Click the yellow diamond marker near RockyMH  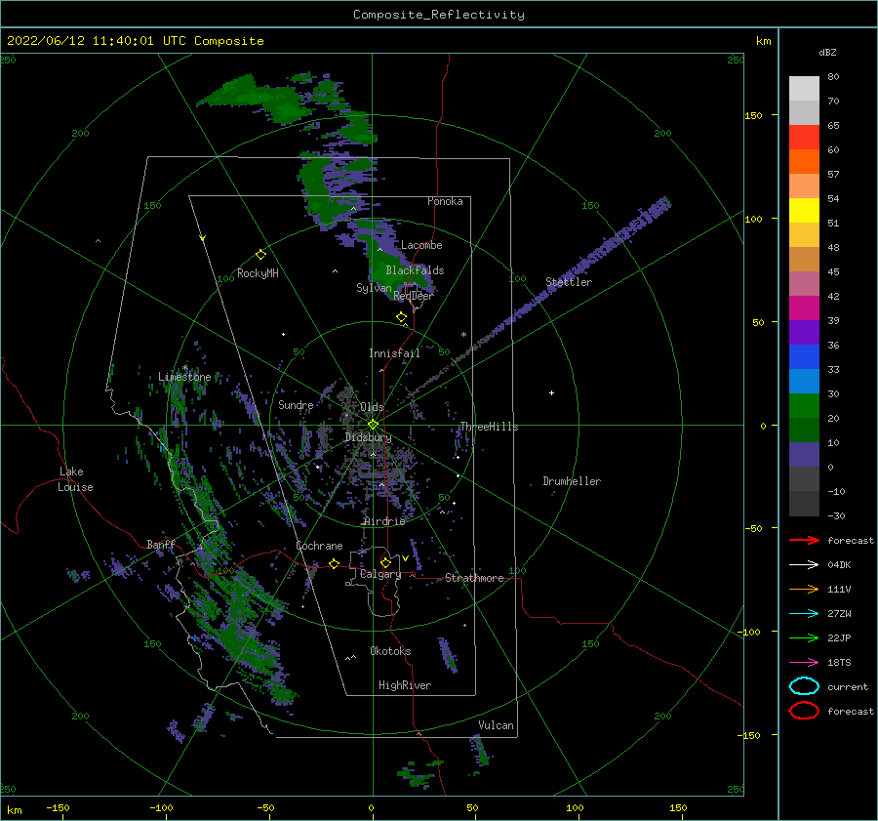[x=260, y=255]
